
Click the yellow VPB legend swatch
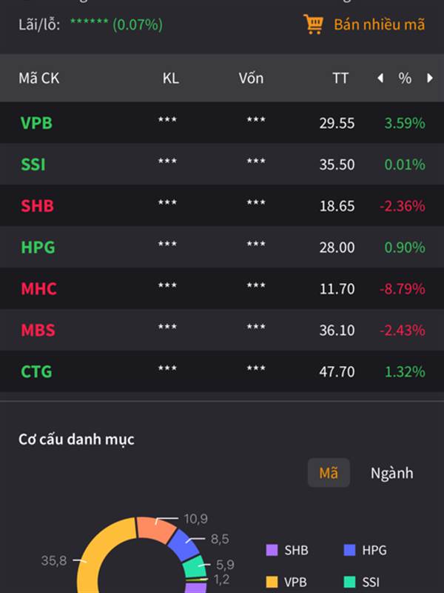point(272,582)
